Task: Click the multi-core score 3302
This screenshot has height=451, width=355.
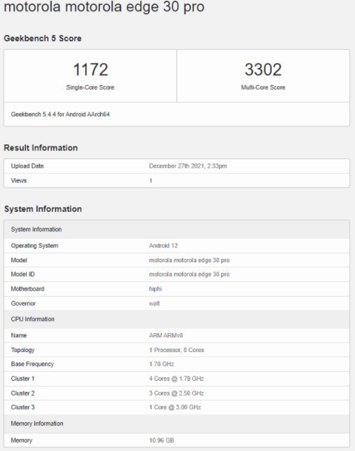Action: click(263, 69)
